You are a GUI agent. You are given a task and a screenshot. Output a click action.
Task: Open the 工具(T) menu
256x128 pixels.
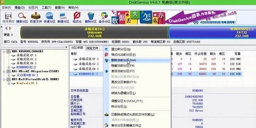click(x=47, y=8)
